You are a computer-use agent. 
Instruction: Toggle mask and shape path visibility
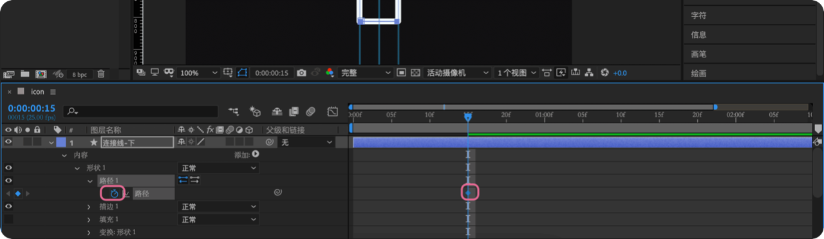(243, 73)
